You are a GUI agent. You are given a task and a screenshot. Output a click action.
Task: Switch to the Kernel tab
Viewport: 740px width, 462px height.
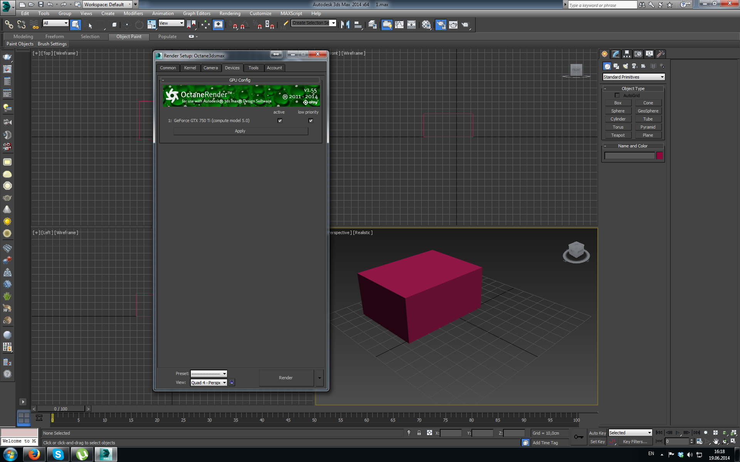[x=190, y=68]
